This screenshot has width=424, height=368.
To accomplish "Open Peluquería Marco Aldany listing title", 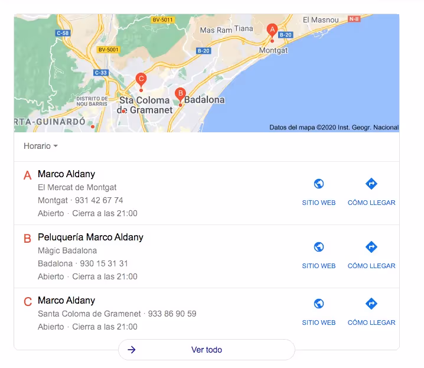I will pos(90,237).
